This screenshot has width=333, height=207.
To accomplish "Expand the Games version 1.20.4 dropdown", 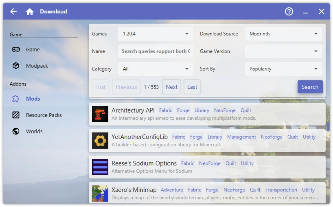I will coord(156,34).
